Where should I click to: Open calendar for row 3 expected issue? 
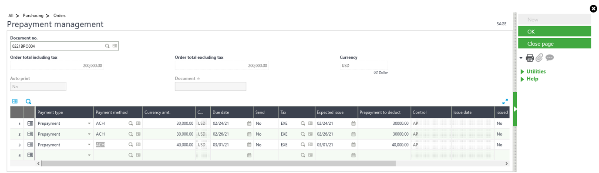pyautogui.click(x=353, y=145)
